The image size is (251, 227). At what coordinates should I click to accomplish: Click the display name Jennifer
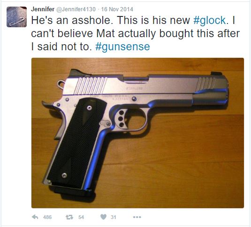click(43, 9)
